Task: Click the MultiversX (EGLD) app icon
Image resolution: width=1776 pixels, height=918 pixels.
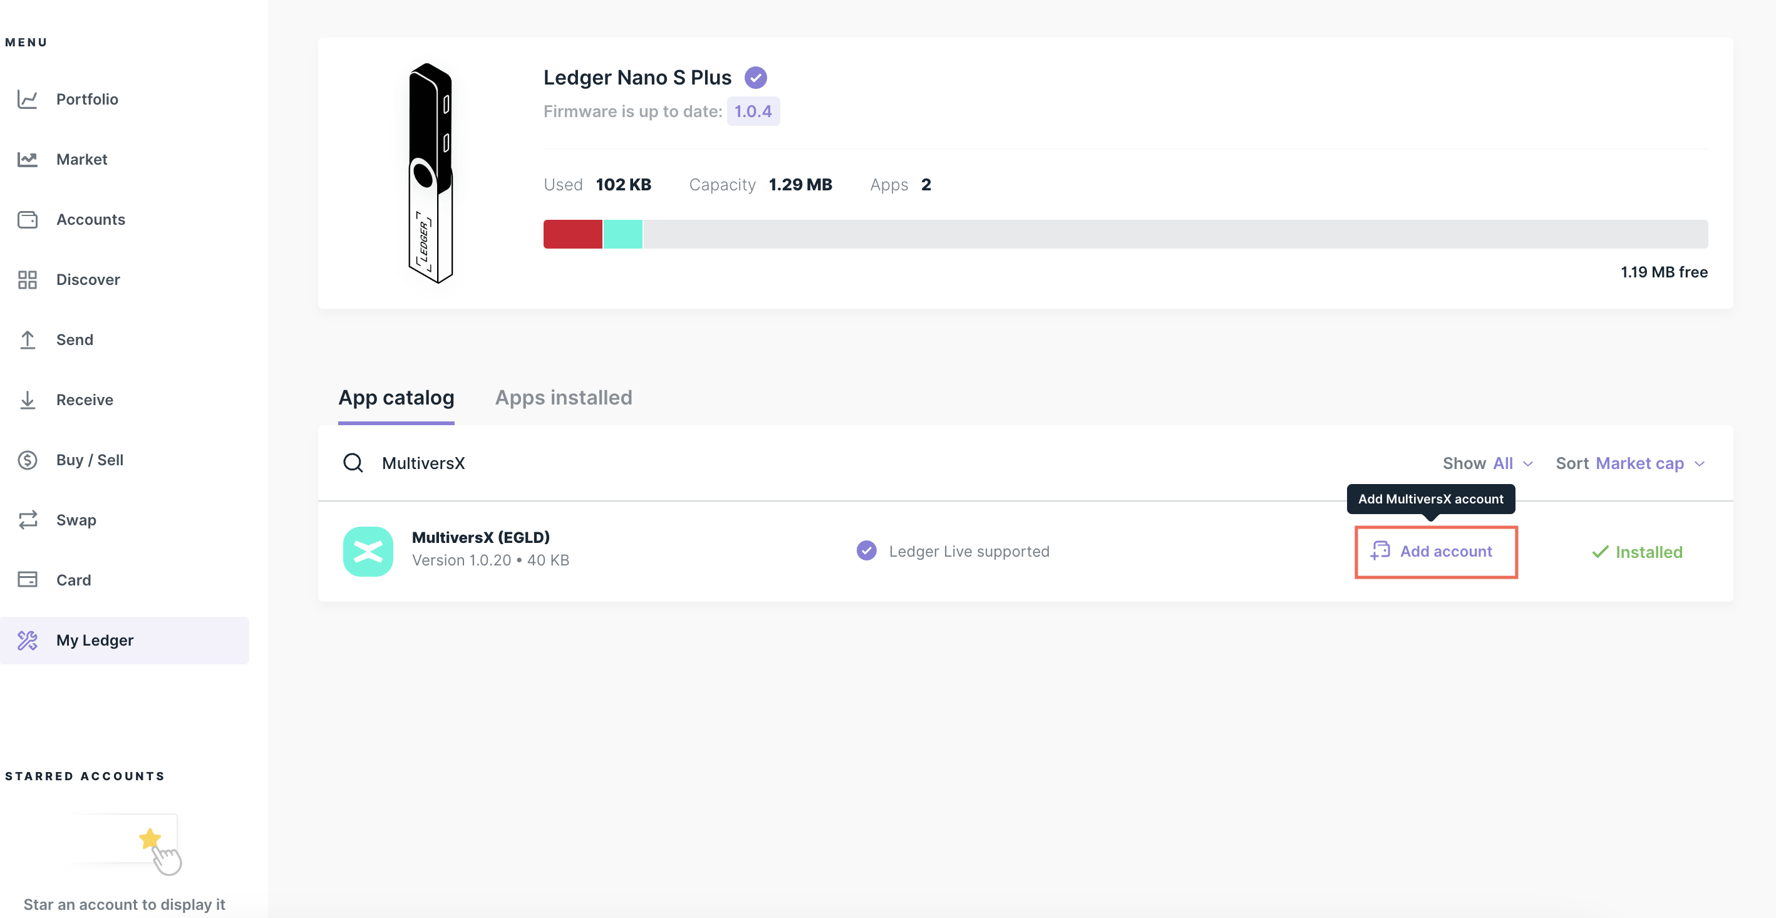Action: point(368,550)
